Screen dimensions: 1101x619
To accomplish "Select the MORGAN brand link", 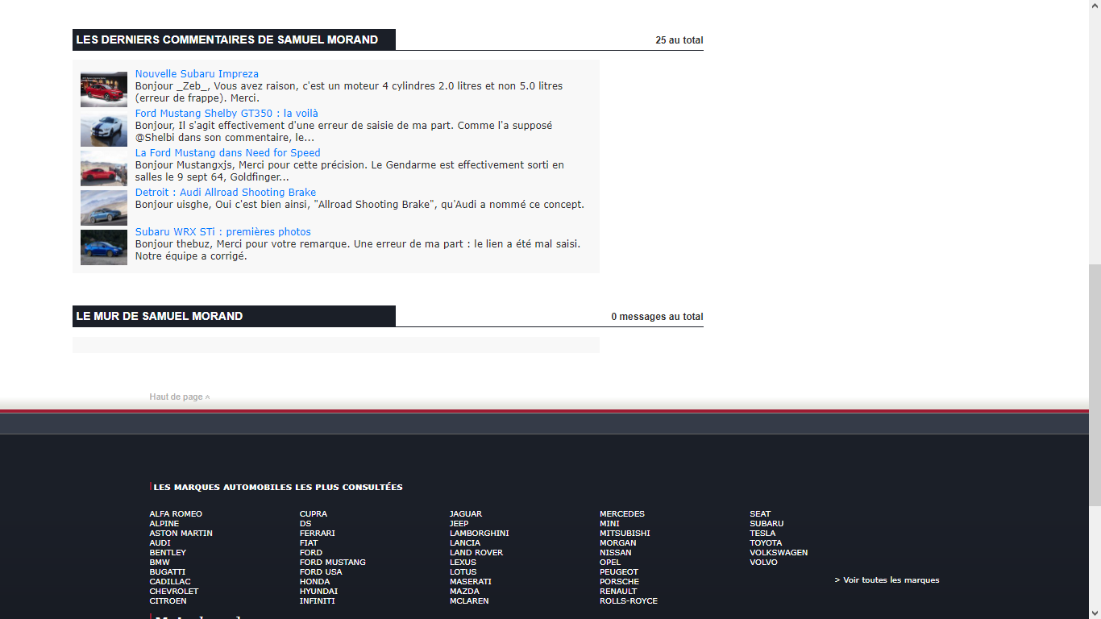I will (618, 543).
